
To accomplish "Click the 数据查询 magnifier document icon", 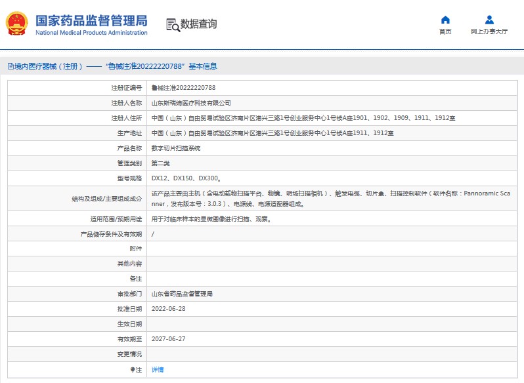I will click(173, 25).
